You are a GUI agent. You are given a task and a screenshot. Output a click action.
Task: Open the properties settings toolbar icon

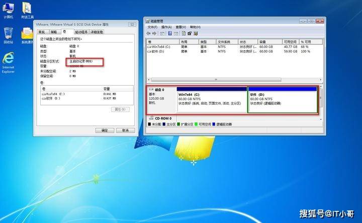pos(190,34)
